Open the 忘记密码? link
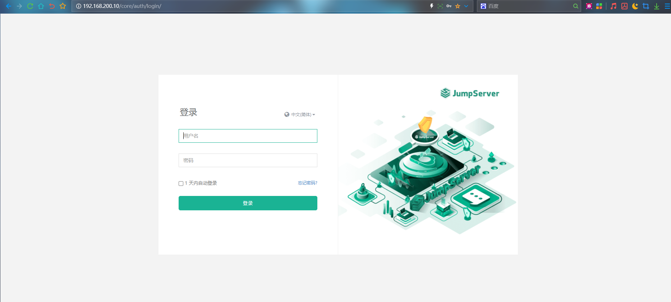The image size is (671, 302). [x=308, y=183]
